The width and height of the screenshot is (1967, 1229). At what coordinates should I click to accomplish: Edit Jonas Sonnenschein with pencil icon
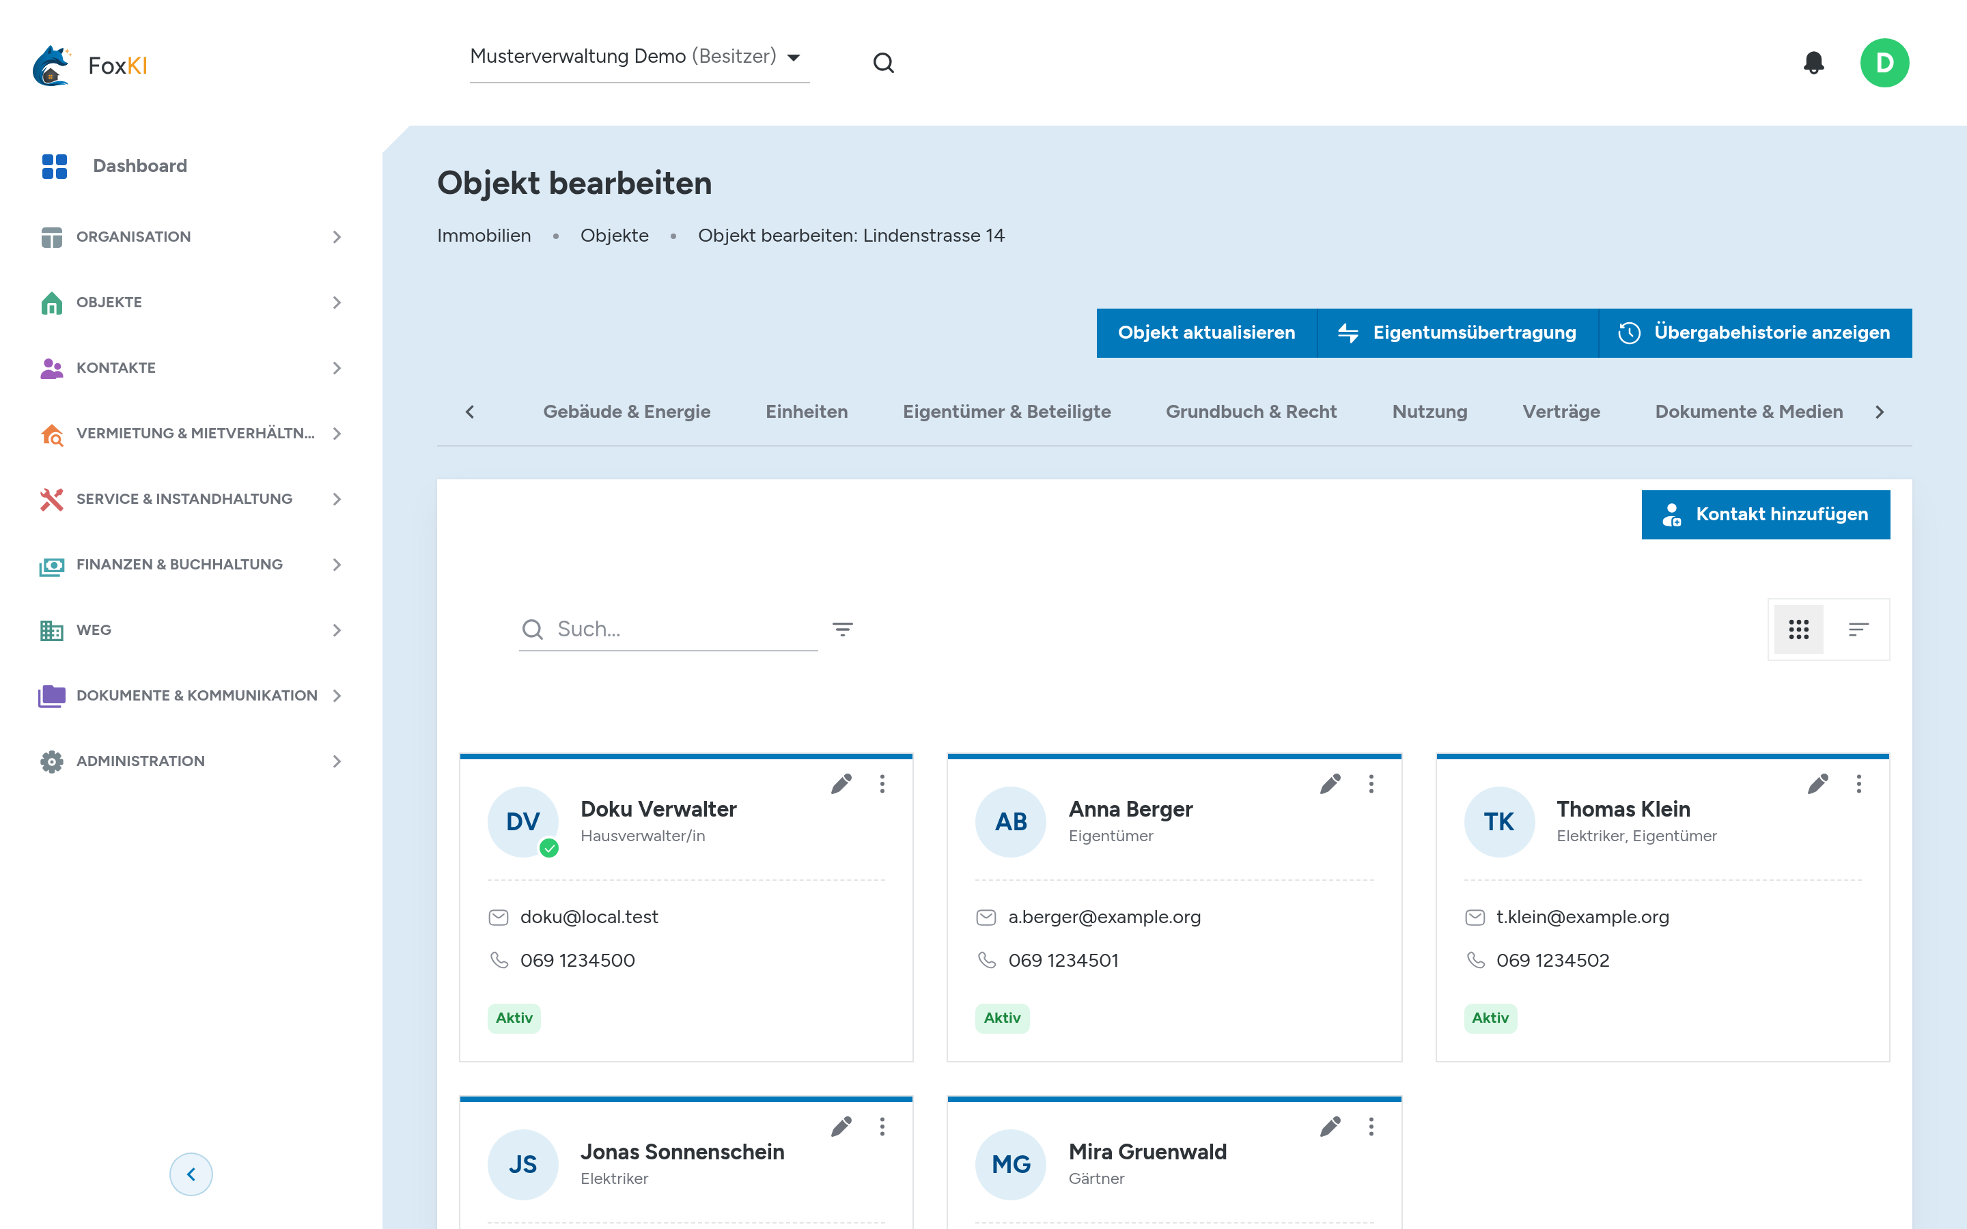[841, 1127]
